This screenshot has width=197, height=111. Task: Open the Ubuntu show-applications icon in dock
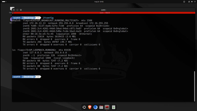(84, 107)
